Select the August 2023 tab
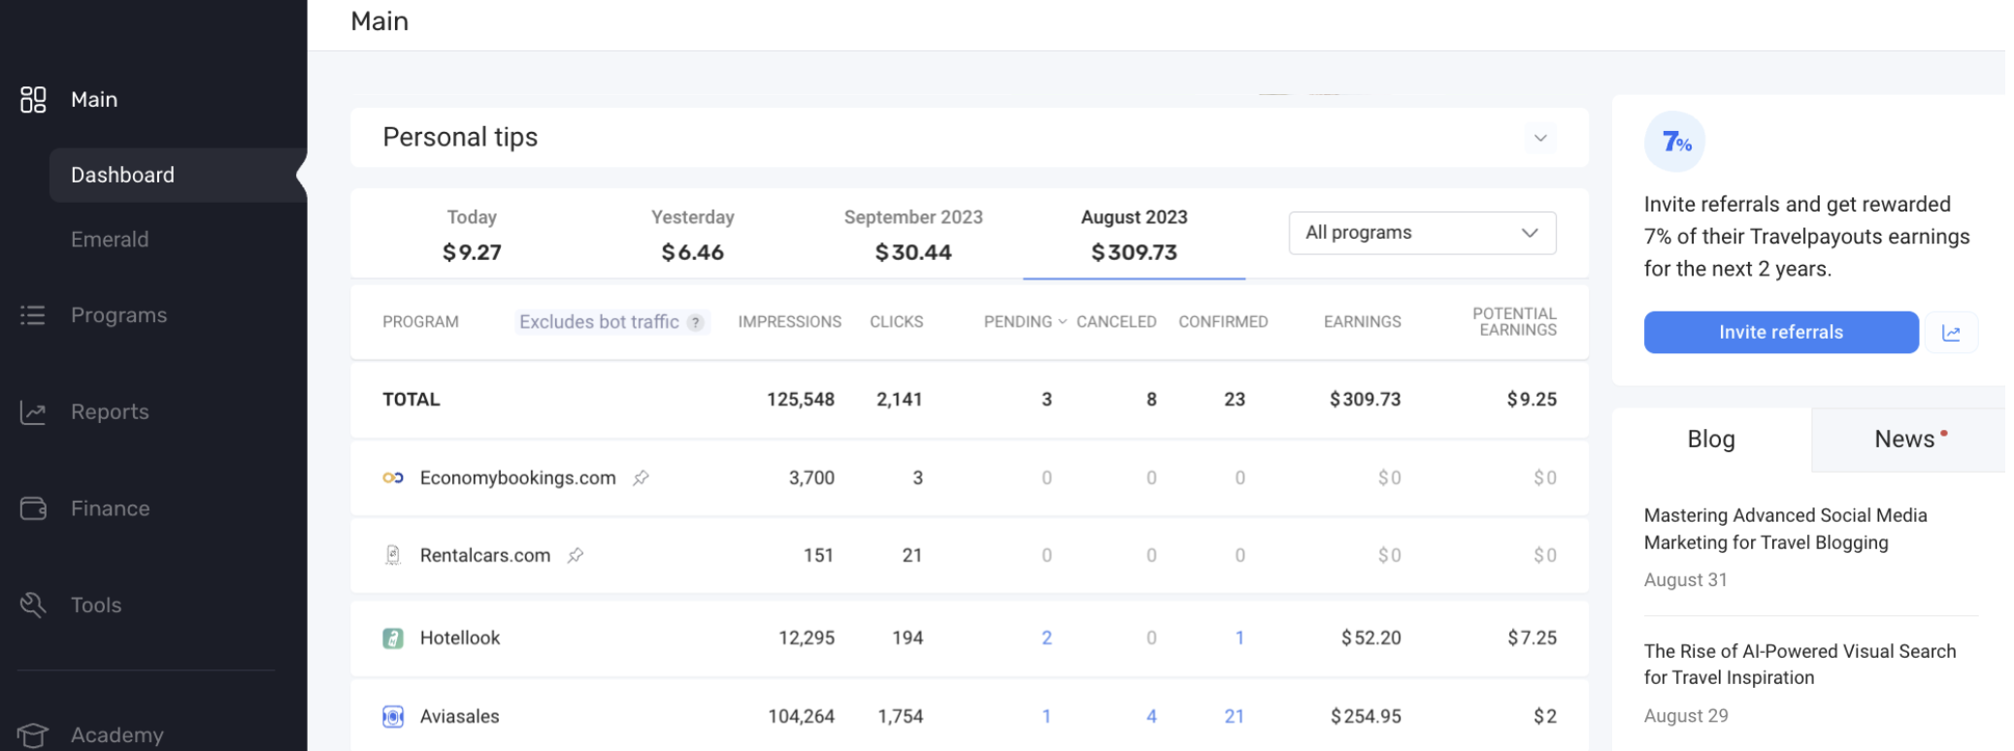 pos(1134,235)
